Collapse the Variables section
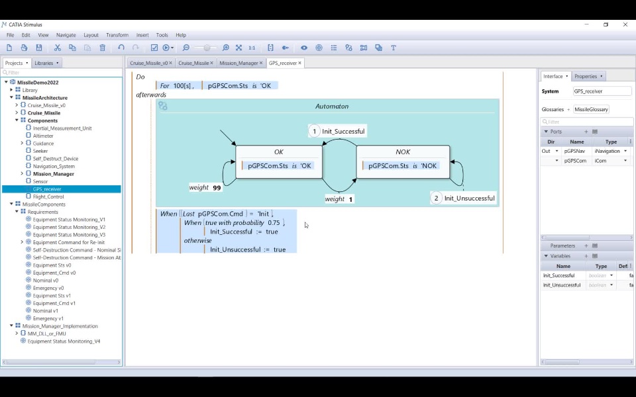The height and width of the screenshot is (397, 636). click(546, 256)
